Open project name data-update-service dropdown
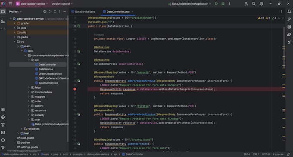This screenshot has width=293, height=157. [x=32, y=4]
